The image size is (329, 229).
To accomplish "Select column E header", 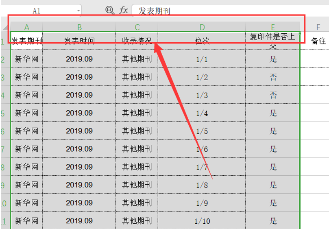I will 273,27.
